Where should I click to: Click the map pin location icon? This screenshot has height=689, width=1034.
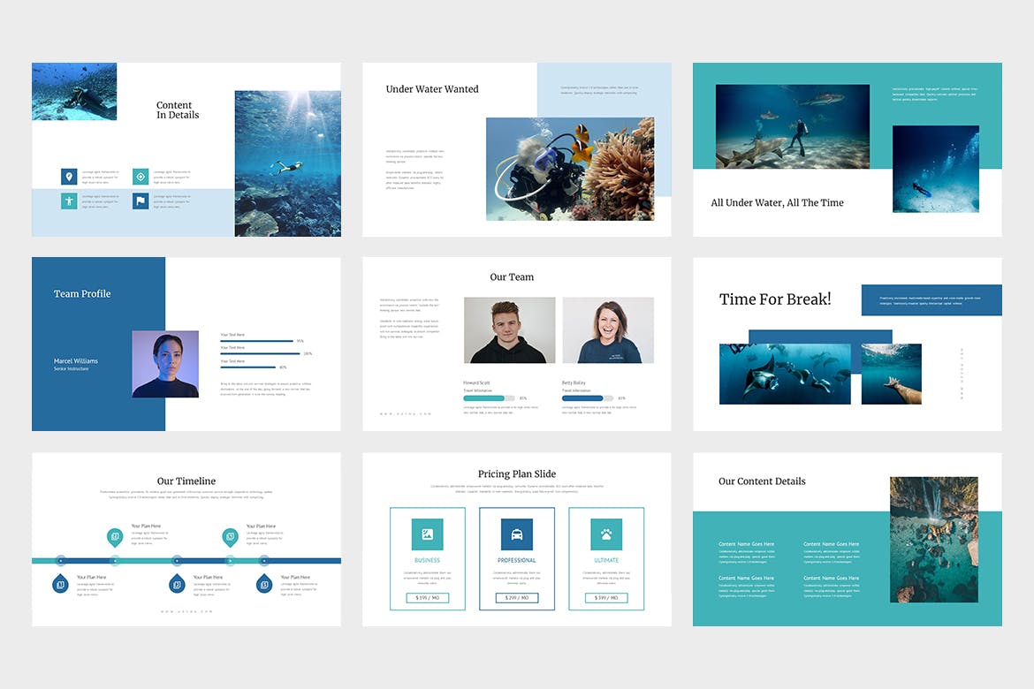click(68, 177)
